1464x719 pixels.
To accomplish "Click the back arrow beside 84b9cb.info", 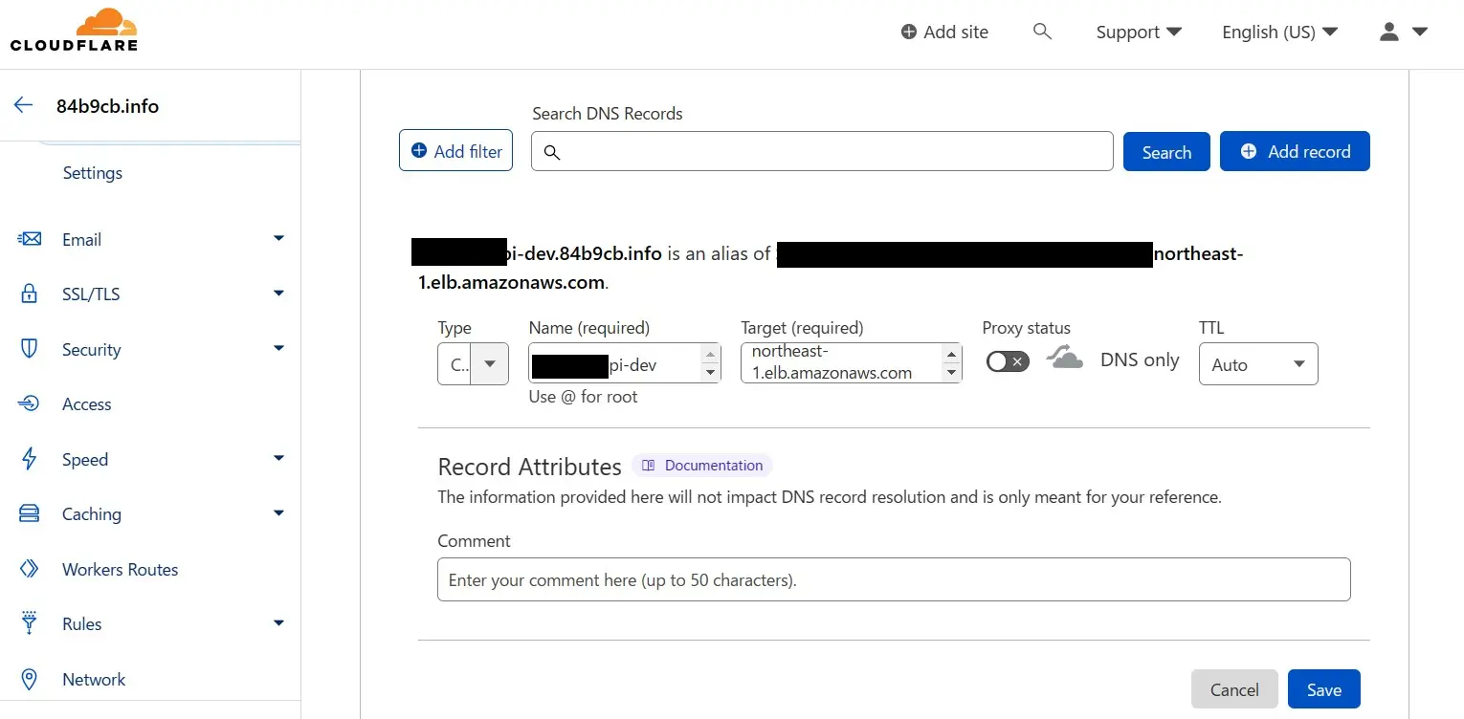I will tap(24, 105).
